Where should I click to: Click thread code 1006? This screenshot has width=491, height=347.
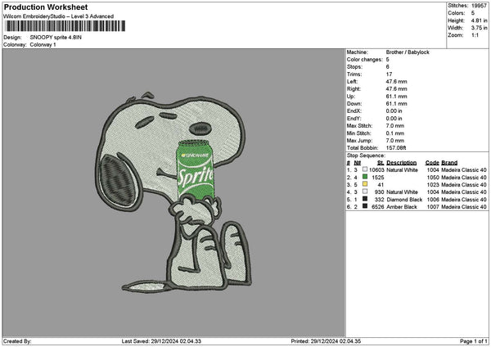pyautogui.click(x=433, y=200)
